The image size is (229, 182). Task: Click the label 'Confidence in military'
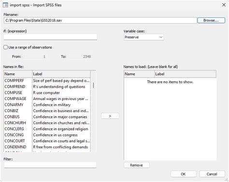(52, 105)
